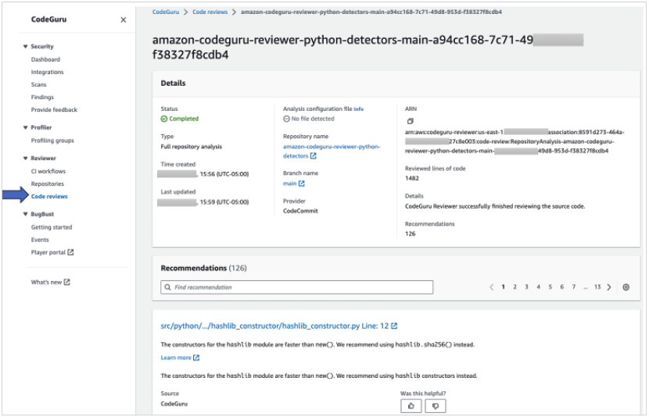Go to recommendations page 13
This screenshot has width=649, height=417.
pyautogui.click(x=597, y=287)
